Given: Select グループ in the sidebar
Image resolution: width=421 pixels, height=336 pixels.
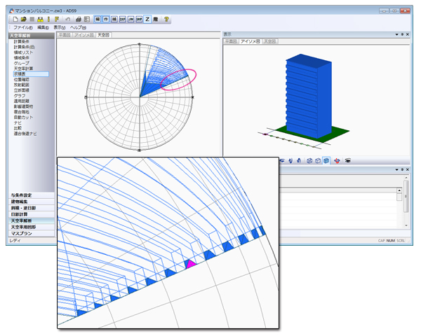Looking at the screenshot, I should tap(22, 63).
